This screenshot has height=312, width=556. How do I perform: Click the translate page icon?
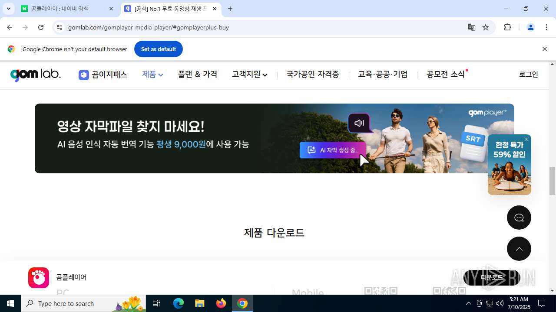(472, 27)
